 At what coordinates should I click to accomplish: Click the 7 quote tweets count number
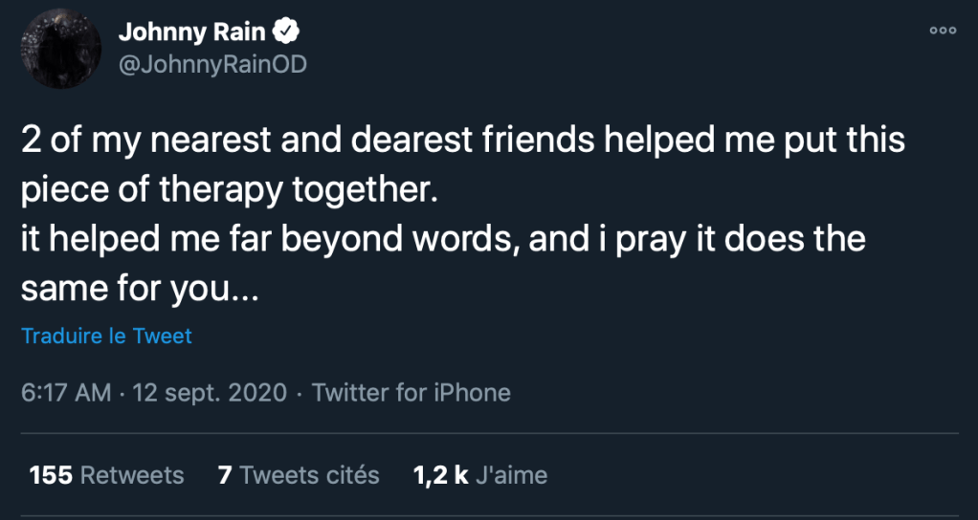click(x=225, y=475)
